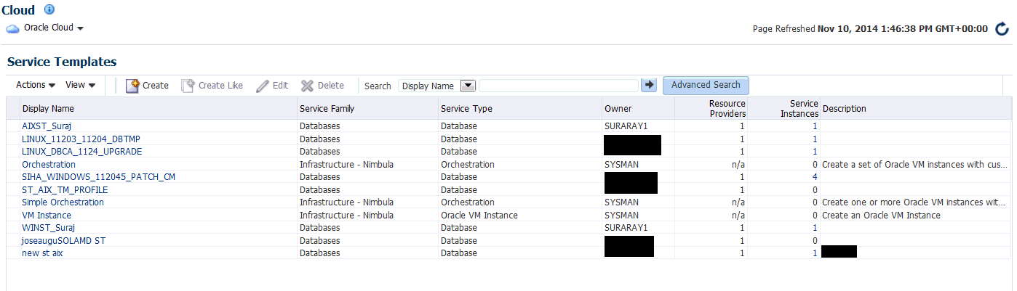Click Orchestration type in Simple Orchestration row
The image size is (1017, 291).
click(x=467, y=202)
